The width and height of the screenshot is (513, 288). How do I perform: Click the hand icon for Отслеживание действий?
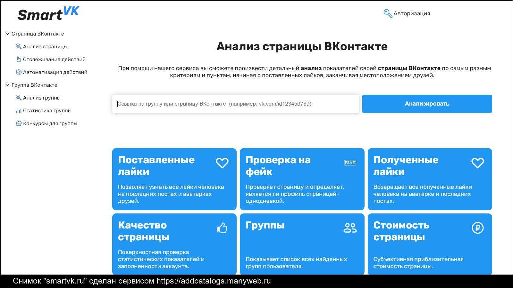point(19,59)
